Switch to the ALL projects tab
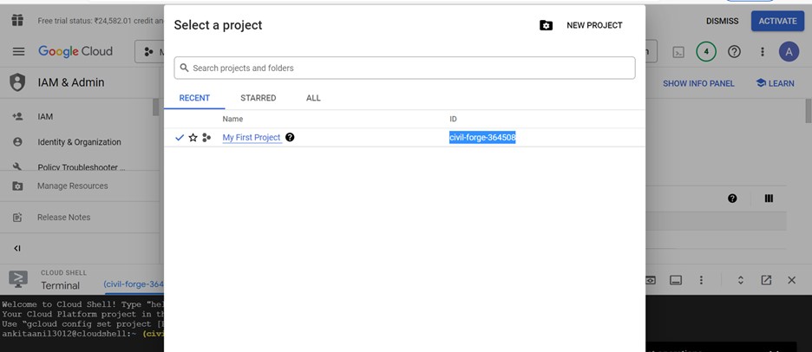 313,98
